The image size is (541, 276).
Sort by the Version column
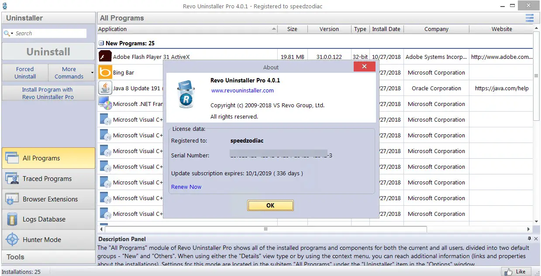(329, 29)
